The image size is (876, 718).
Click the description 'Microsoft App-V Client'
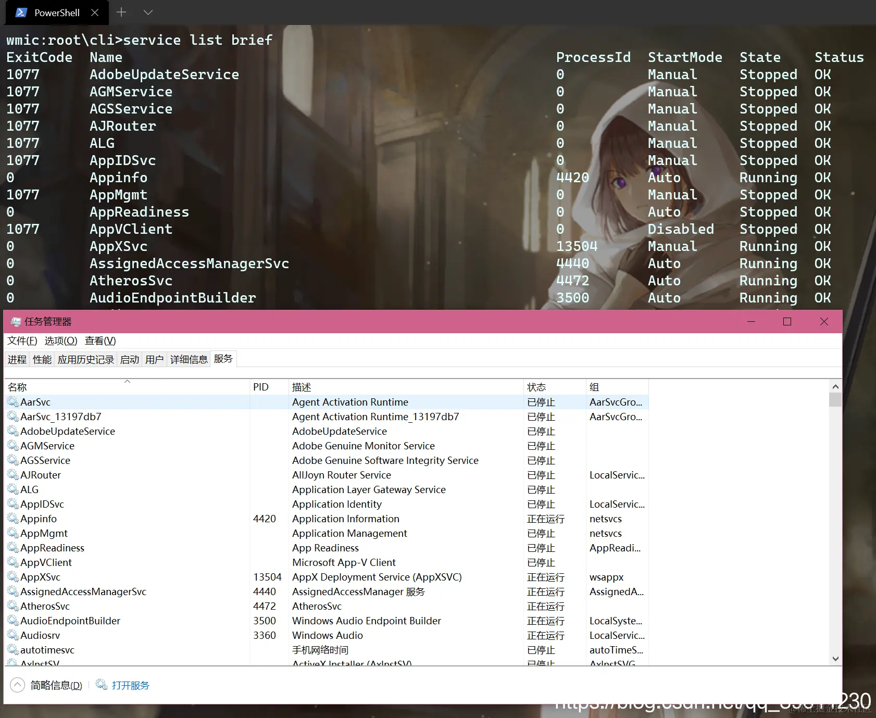[x=344, y=562]
